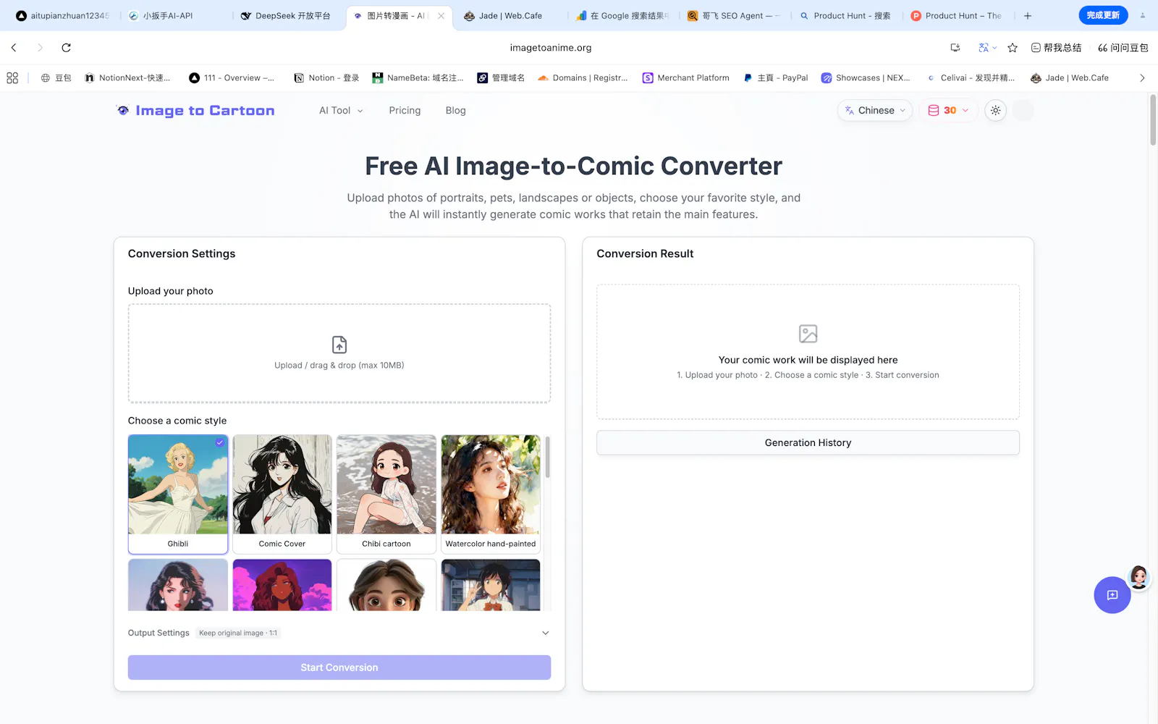The width and height of the screenshot is (1158, 724).
Task: Open the 问问豆包 assistant
Action: (x=1123, y=48)
